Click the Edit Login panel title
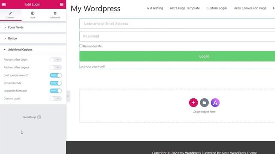Screen dimensions: 275x154 pos(33,4)
